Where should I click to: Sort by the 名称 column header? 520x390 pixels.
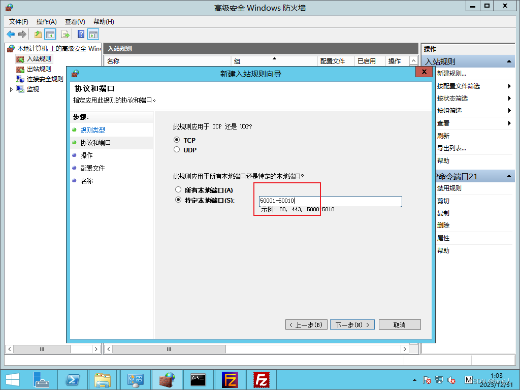tap(168, 61)
